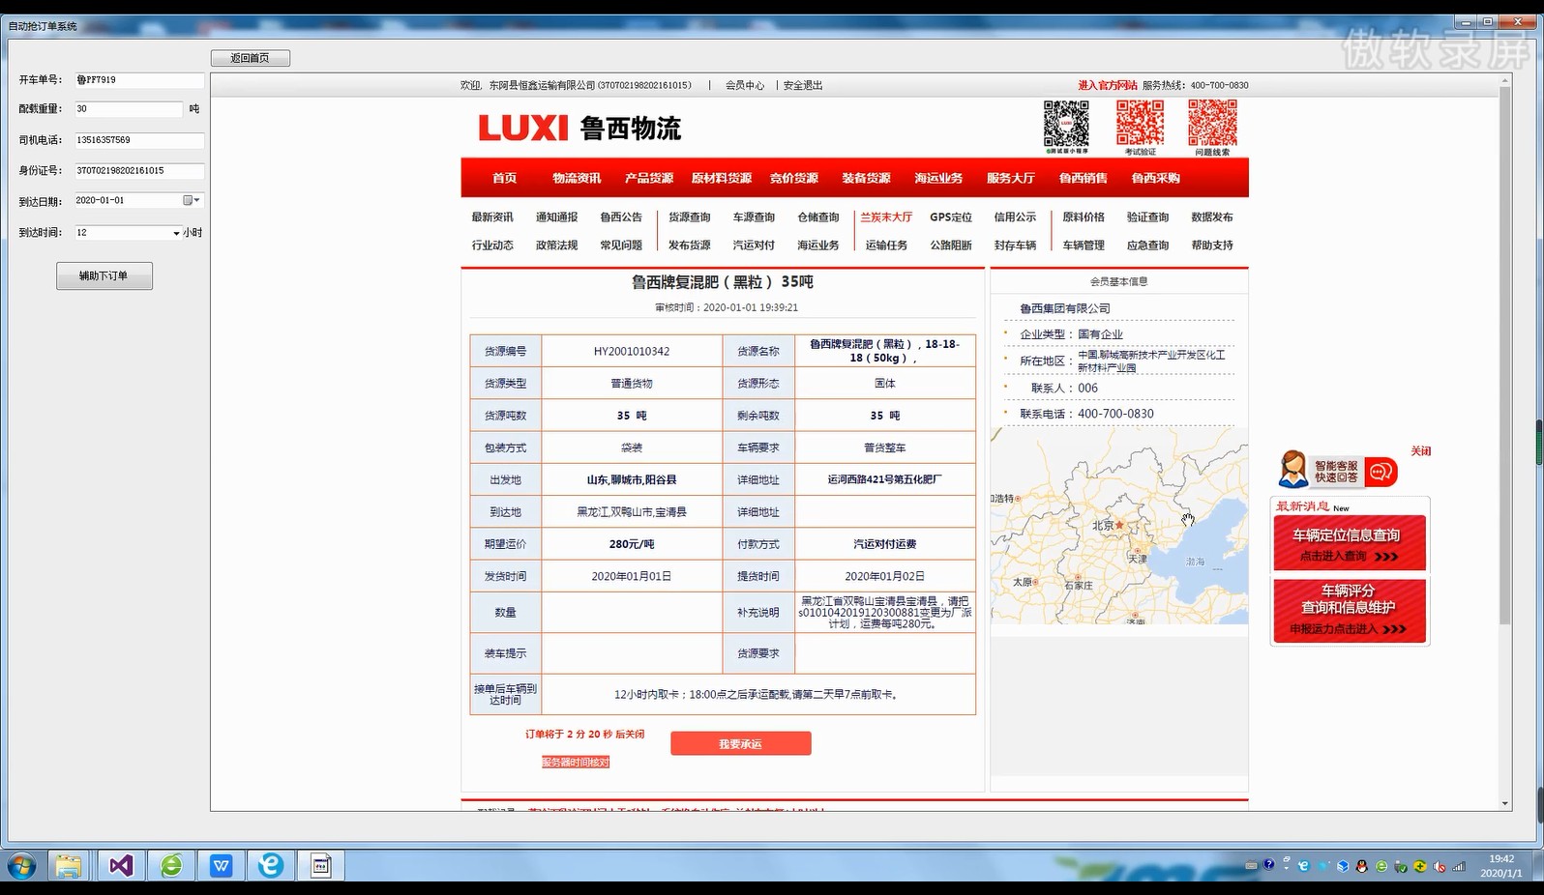1544x895 pixels.
Task: Open the 信用公示 submenu link
Action: (1015, 217)
